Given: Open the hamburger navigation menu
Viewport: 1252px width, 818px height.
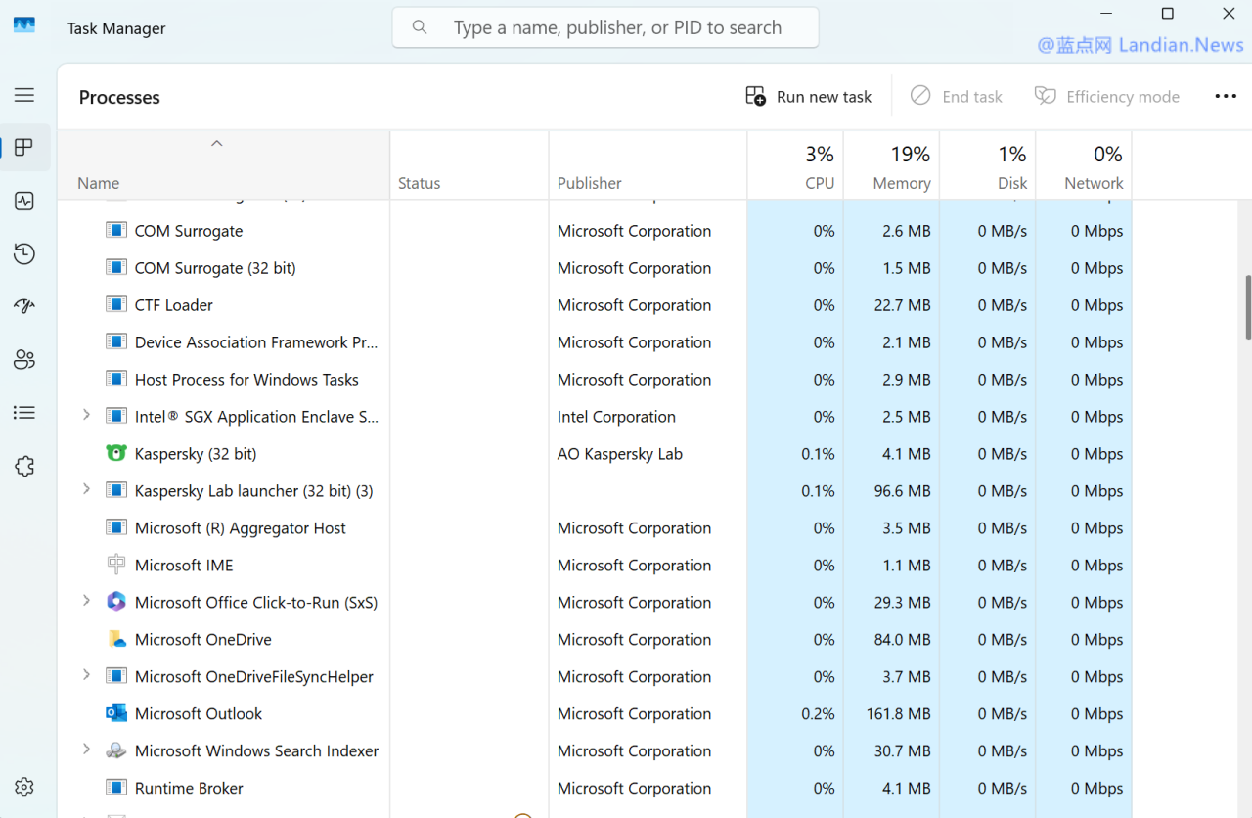Looking at the screenshot, I should [24, 95].
